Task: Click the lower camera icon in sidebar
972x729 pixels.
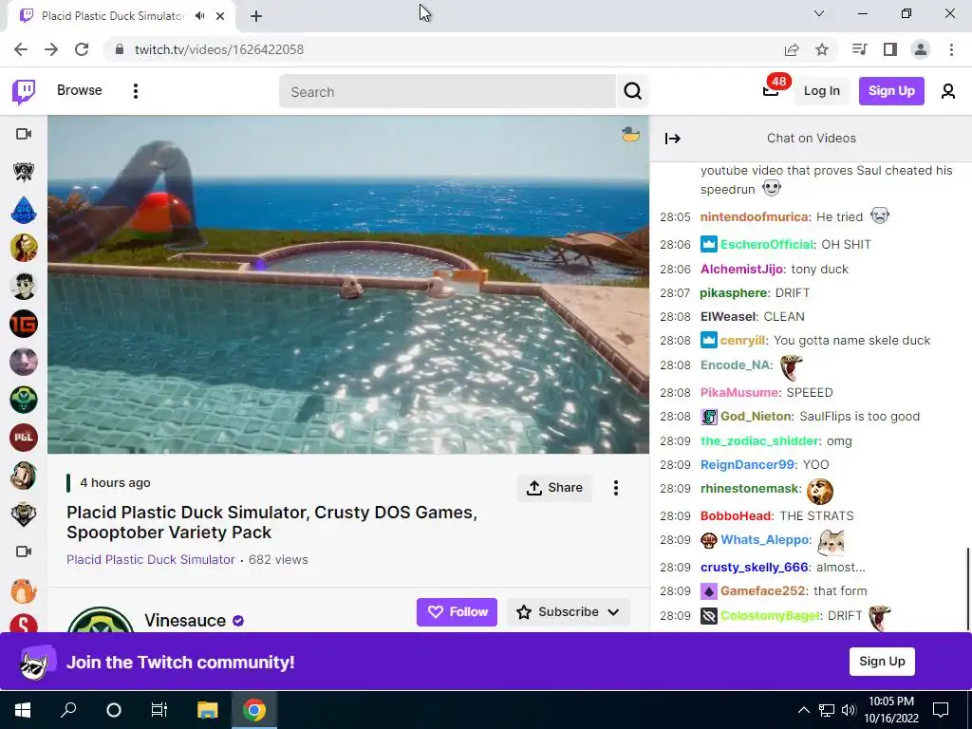Action: point(24,551)
